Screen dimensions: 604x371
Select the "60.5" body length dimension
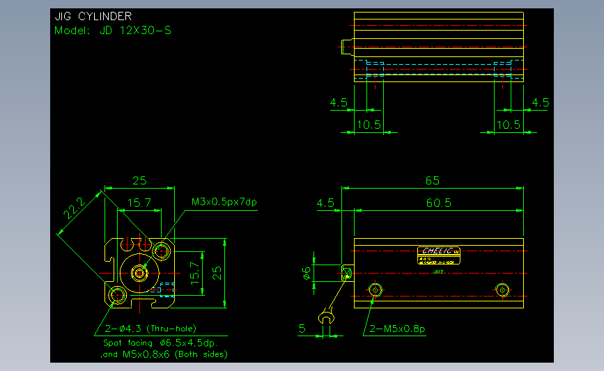[438, 203]
